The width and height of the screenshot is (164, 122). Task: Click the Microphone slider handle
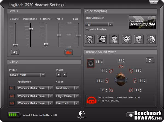point(31,28)
